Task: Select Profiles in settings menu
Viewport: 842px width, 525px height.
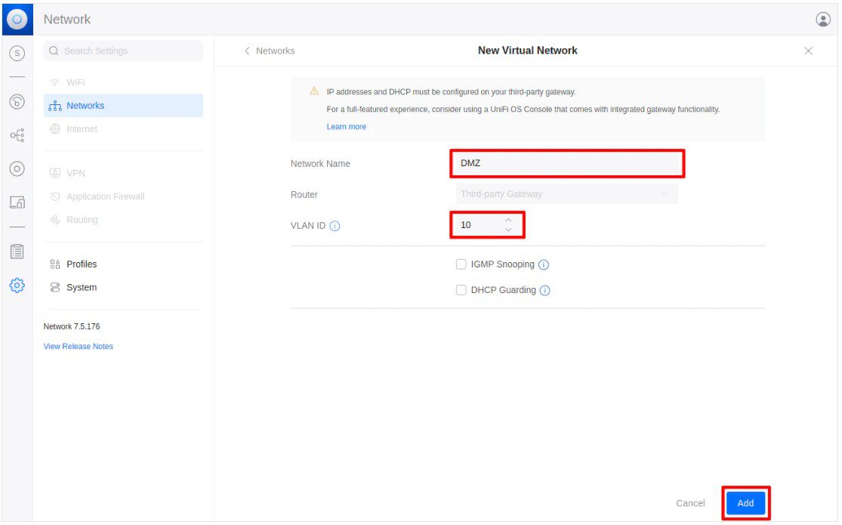Action: tap(82, 264)
